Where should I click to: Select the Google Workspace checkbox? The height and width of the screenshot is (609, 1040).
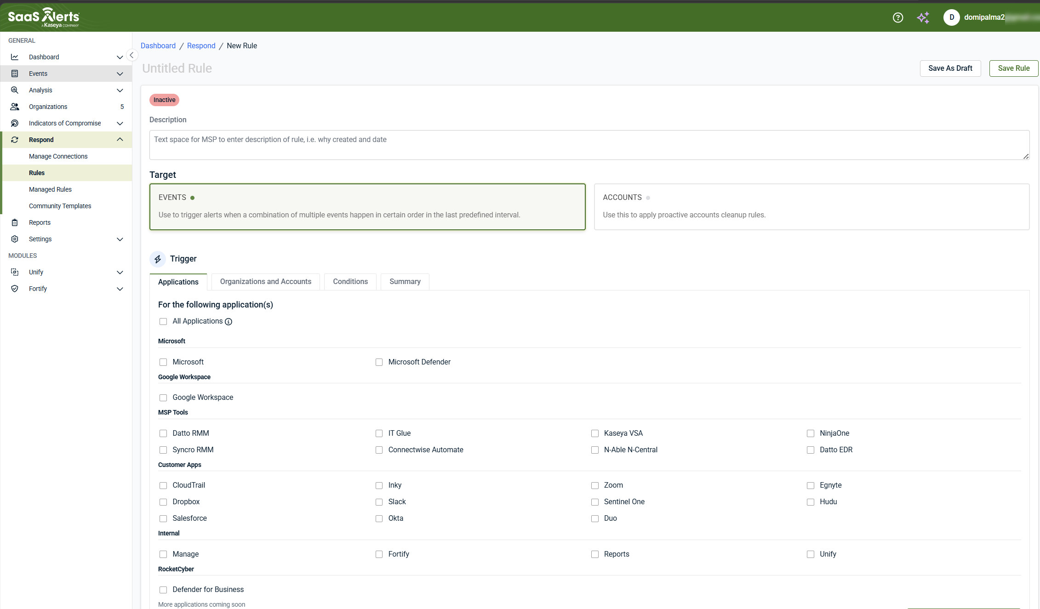click(163, 398)
